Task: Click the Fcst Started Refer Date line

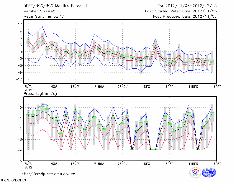Action: pyautogui.click(x=181, y=11)
